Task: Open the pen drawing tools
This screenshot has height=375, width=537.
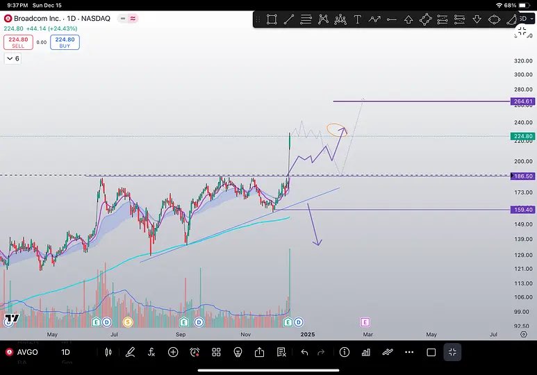Action: pos(130,352)
